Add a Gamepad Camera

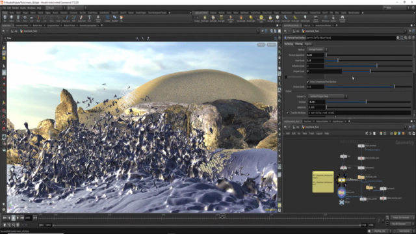[343, 18]
